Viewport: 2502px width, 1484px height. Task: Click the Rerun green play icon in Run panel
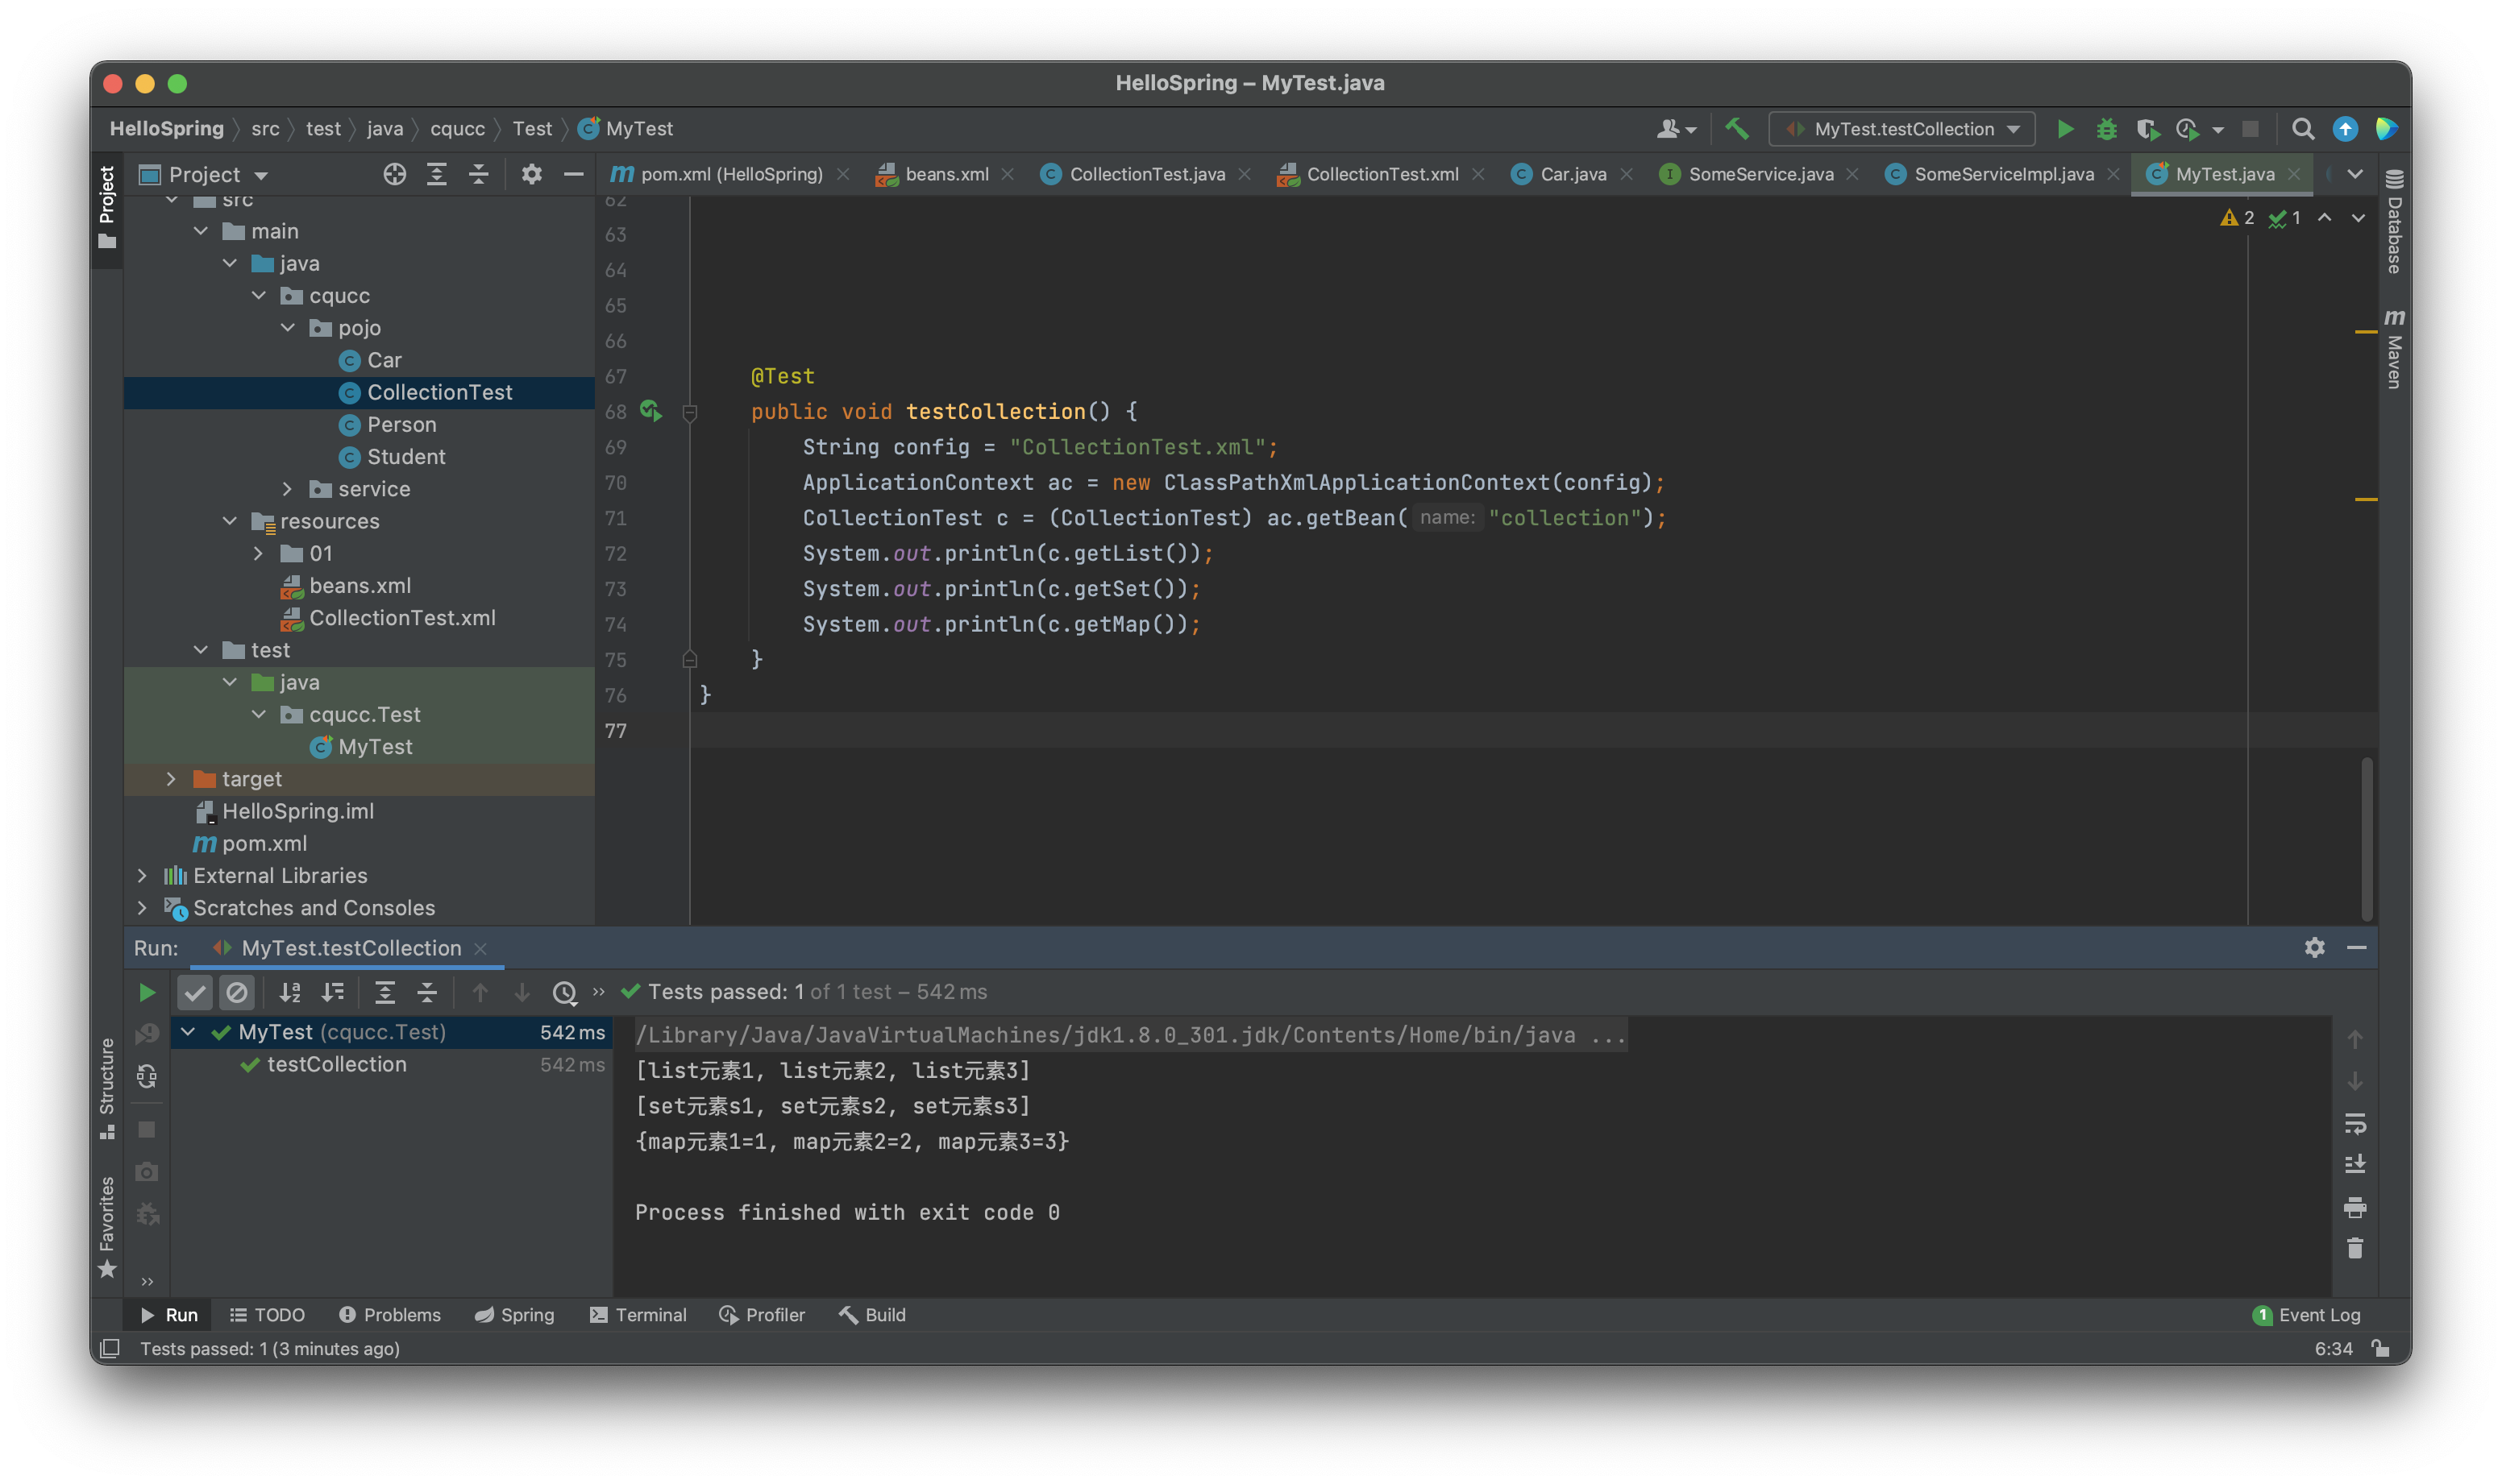pos(147,992)
